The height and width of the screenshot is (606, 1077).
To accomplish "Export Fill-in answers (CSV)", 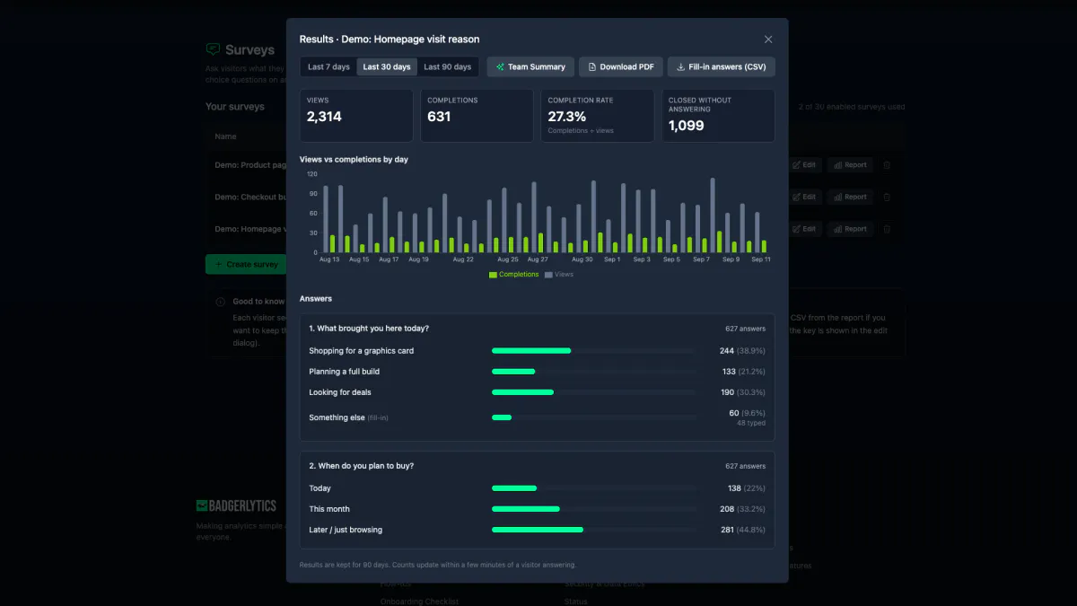I will 721,67.
